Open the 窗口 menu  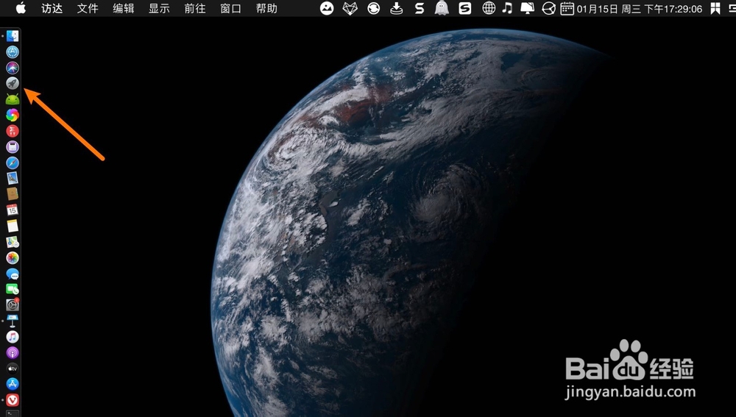[230, 8]
